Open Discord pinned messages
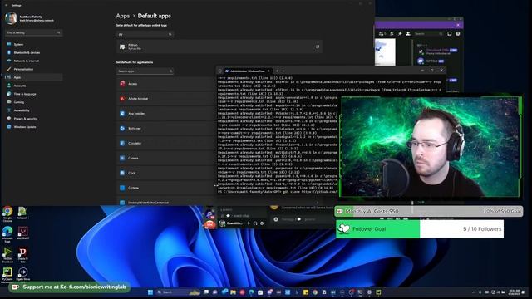532x299 pixels. click(x=400, y=33)
